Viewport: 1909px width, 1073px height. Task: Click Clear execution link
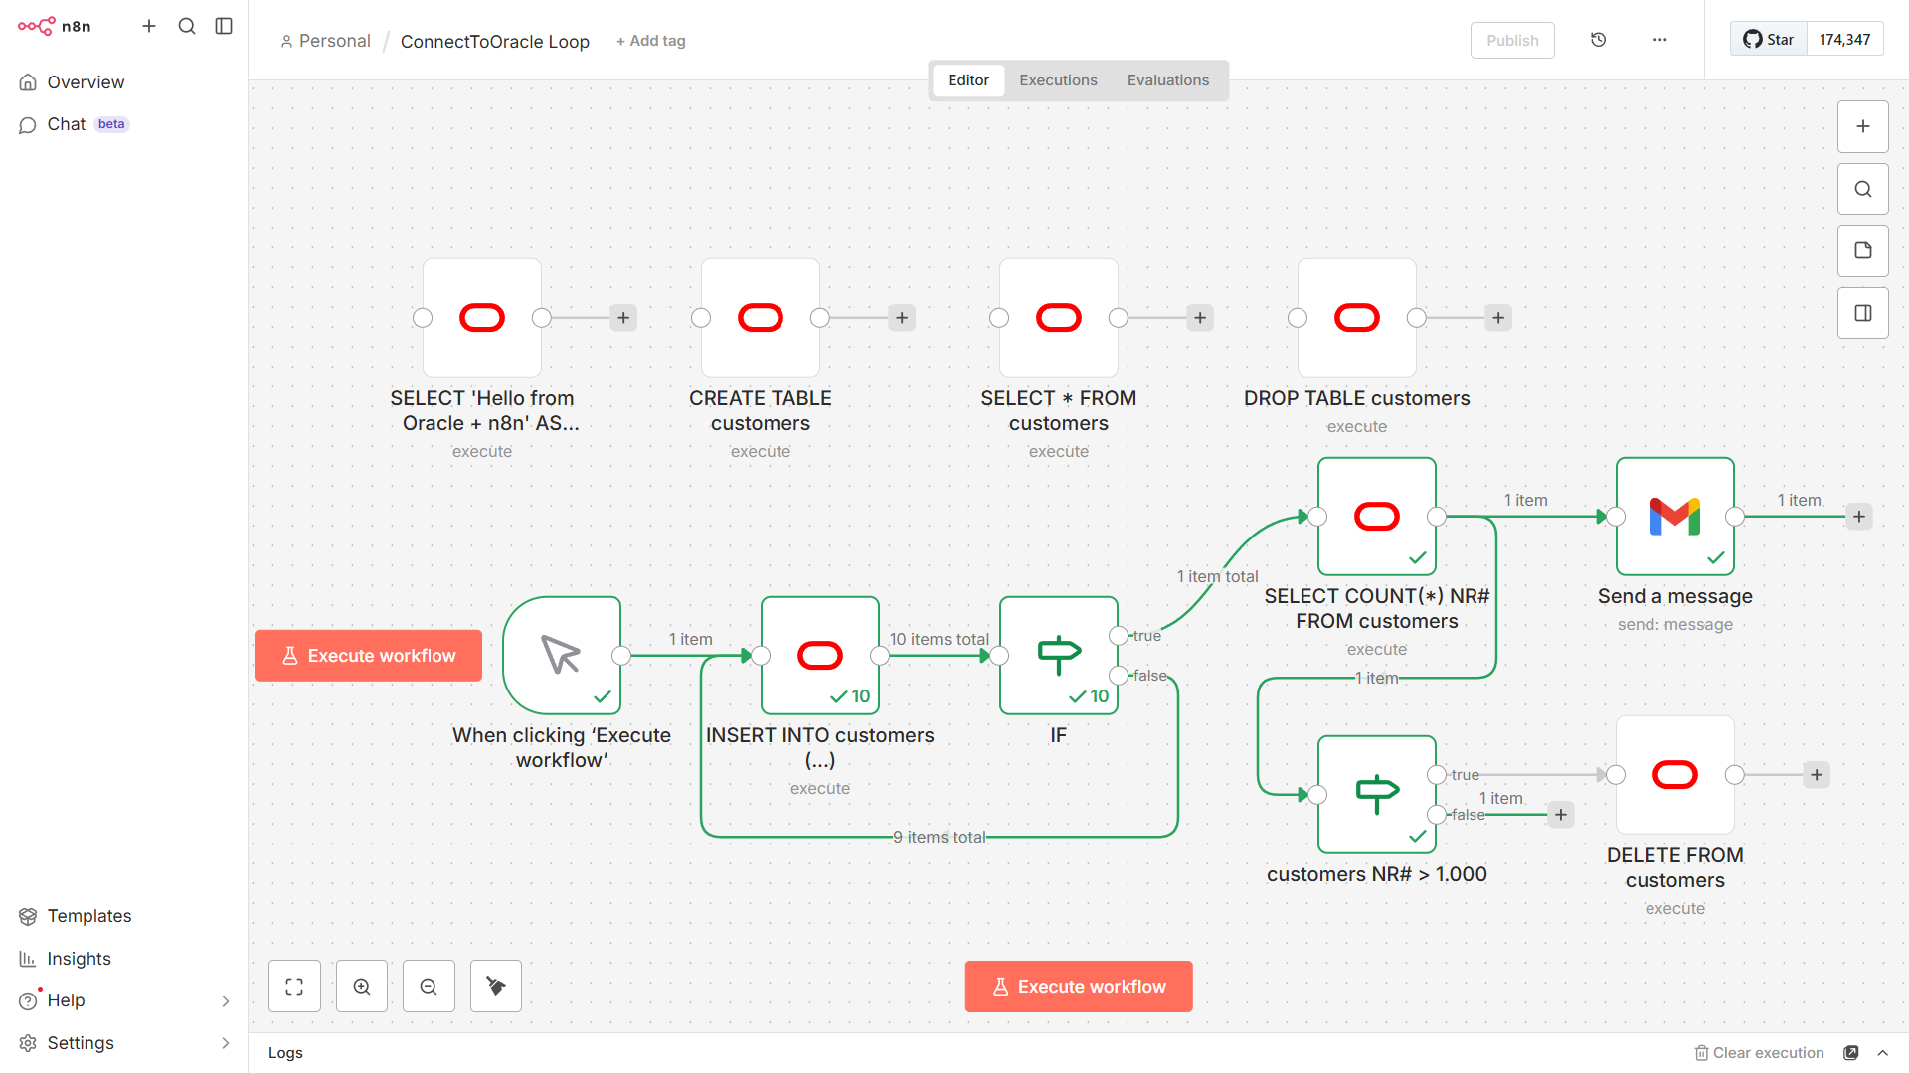[1759, 1053]
